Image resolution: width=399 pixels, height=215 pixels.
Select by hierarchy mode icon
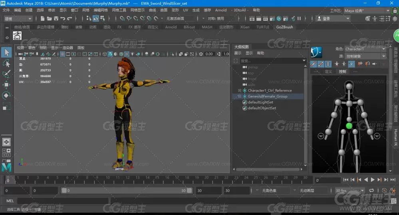click(x=89, y=18)
